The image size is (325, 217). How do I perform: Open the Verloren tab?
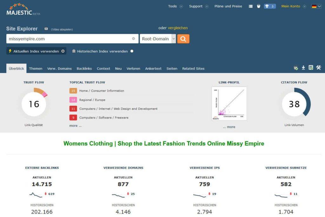(133, 68)
